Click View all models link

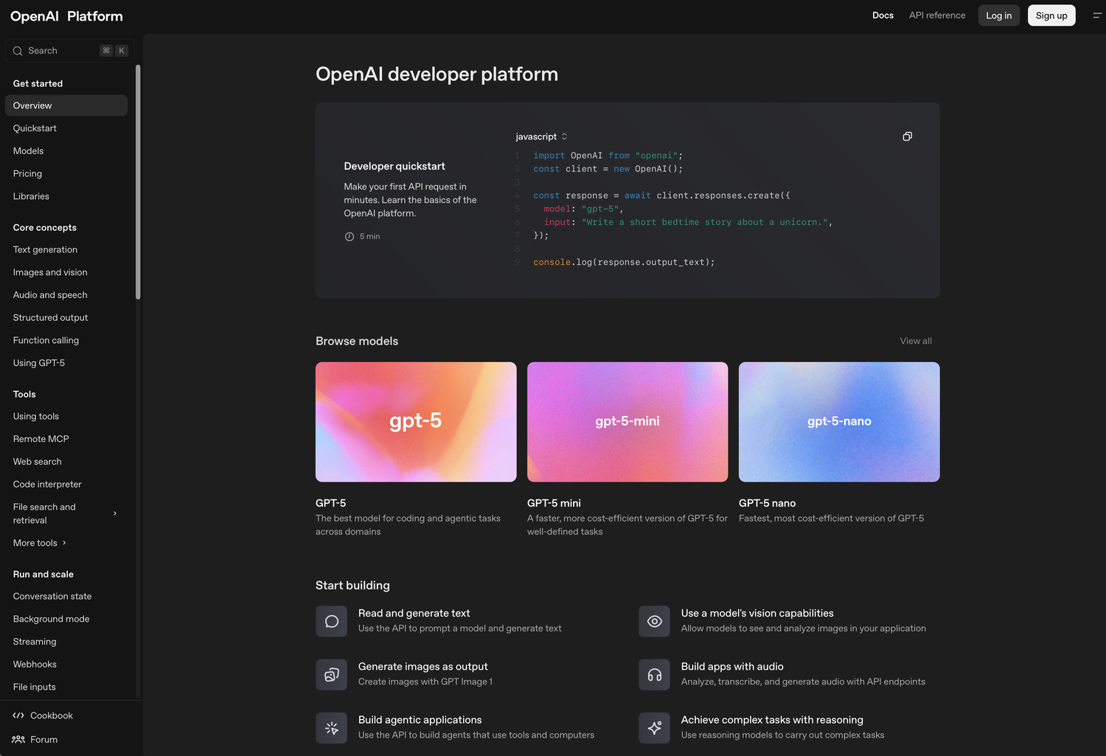916,341
